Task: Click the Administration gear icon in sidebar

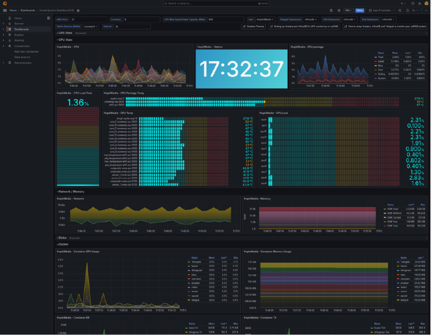Action: (x=9, y=63)
